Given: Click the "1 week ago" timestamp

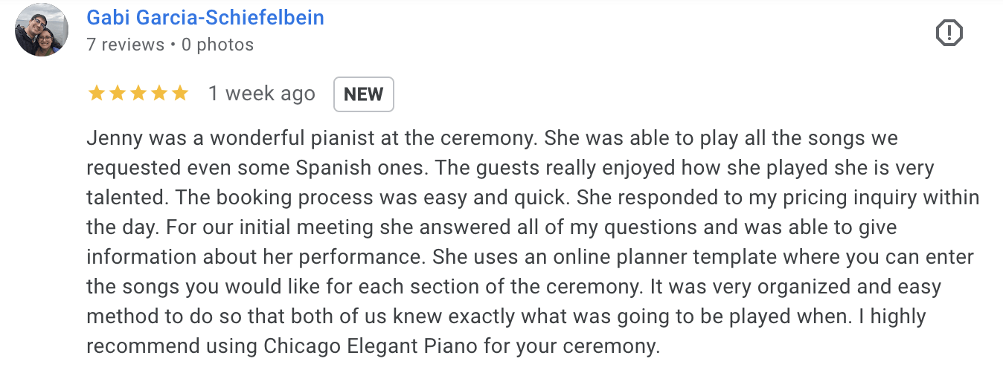Looking at the screenshot, I should point(262,94).
